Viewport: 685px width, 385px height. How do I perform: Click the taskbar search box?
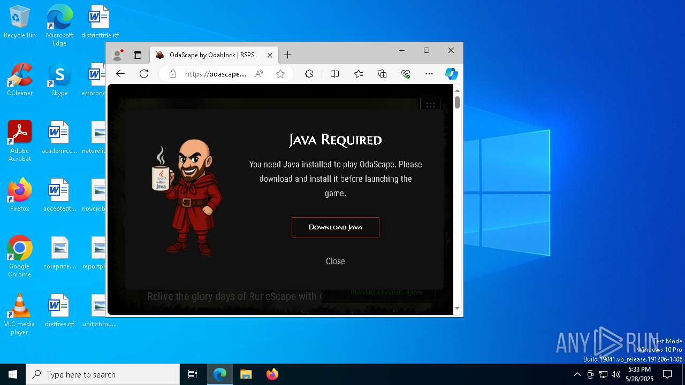pos(103,374)
